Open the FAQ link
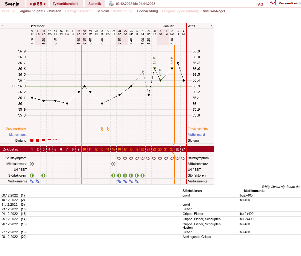 click(x=260, y=4)
